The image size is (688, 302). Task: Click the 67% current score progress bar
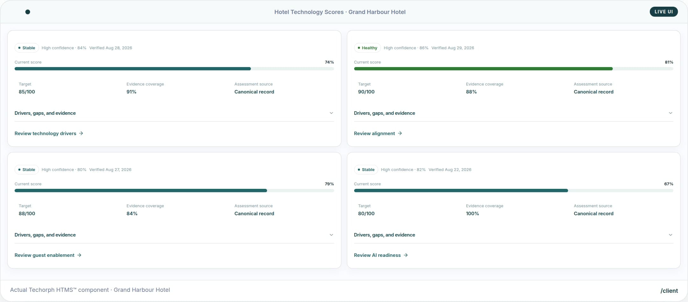[513, 190]
